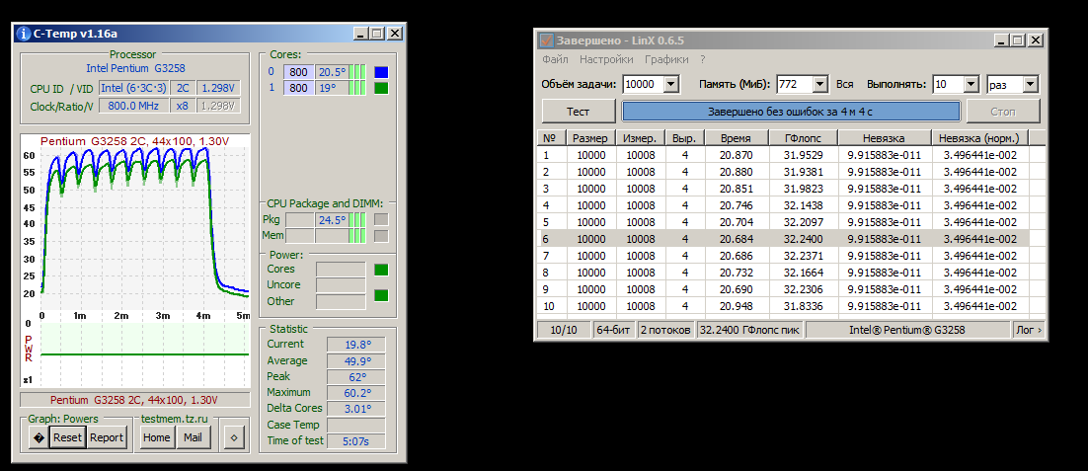Click the blue color swatch for core 0
1088x471 pixels.
point(381,72)
